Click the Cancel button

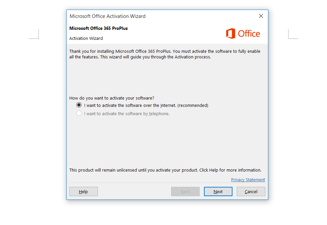(x=251, y=191)
